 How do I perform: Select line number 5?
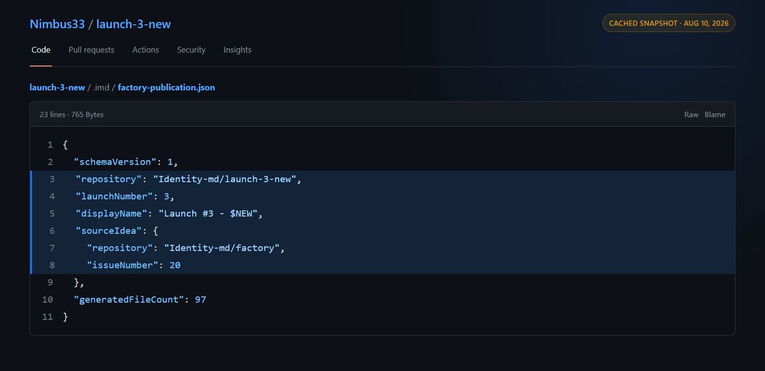click(52, 214)
